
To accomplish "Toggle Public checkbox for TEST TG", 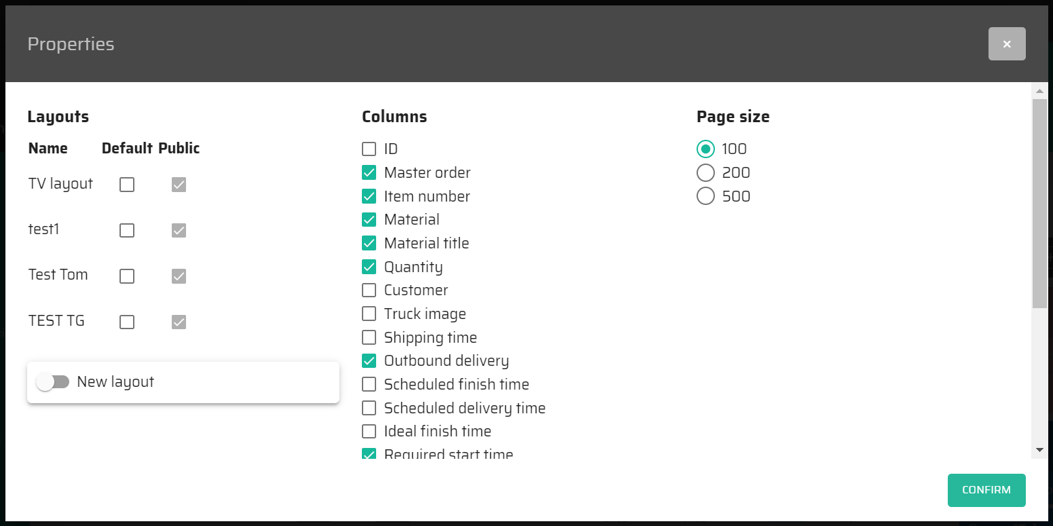I will [x=179, y=322].
